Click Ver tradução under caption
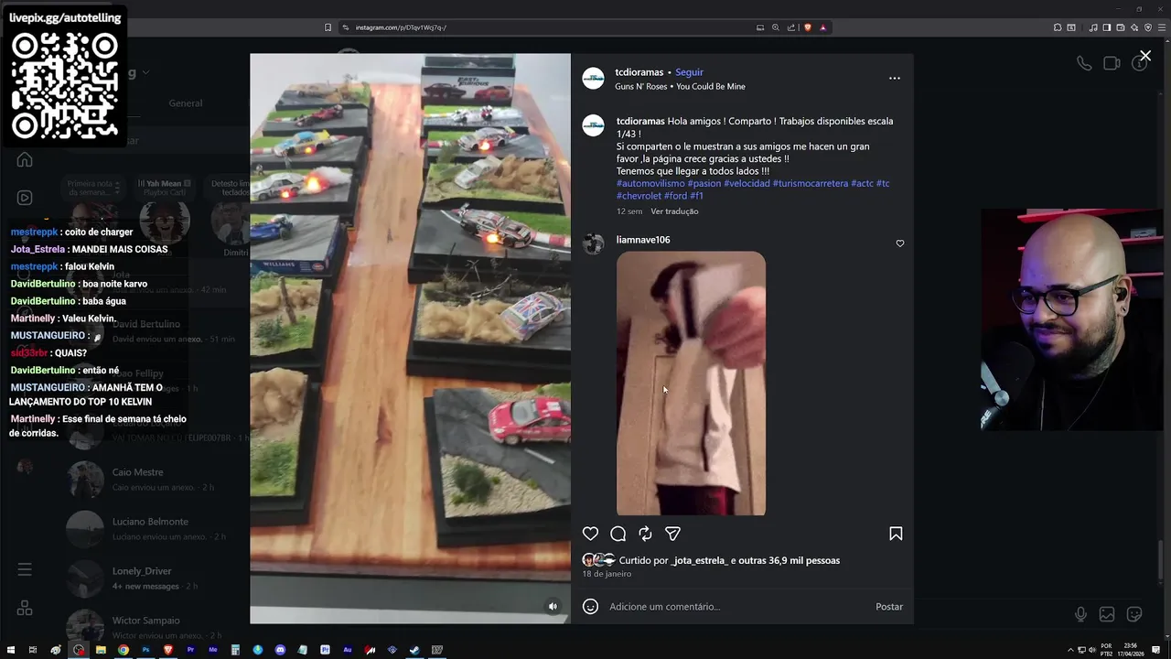Viewport: 1171px width, 659px height. coord(674,211)
